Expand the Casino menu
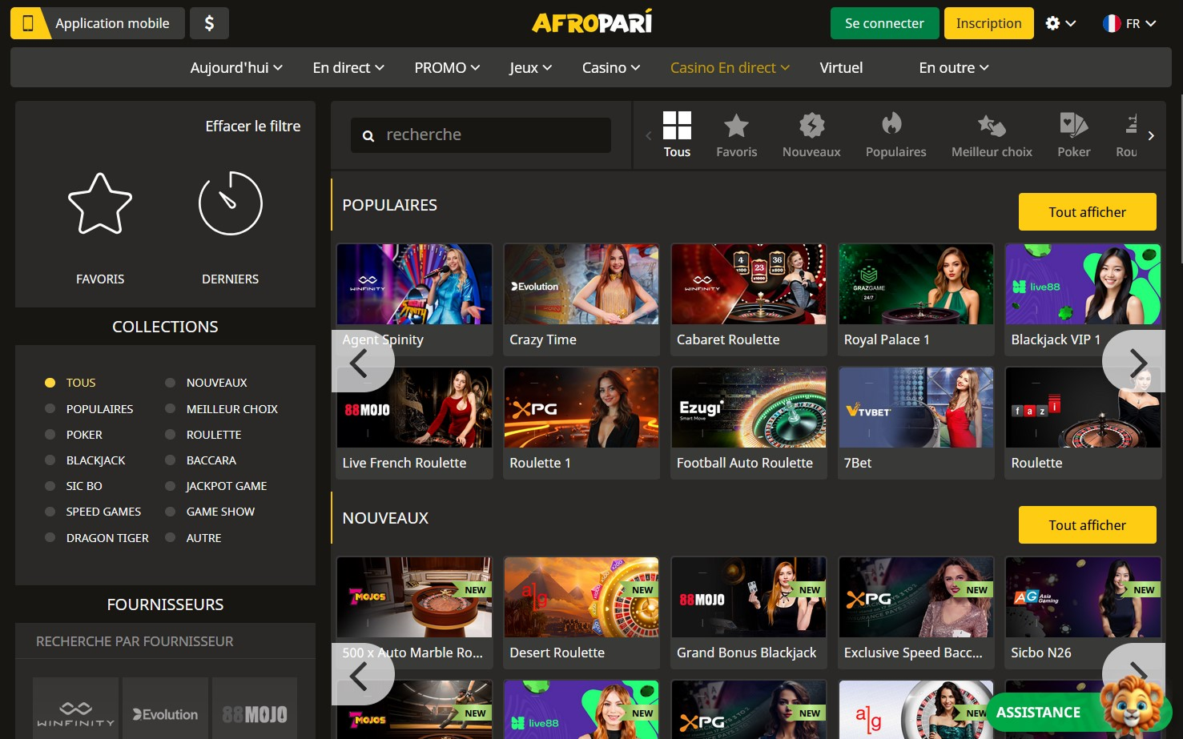The image size is (1183, 739). click(611, 68)
